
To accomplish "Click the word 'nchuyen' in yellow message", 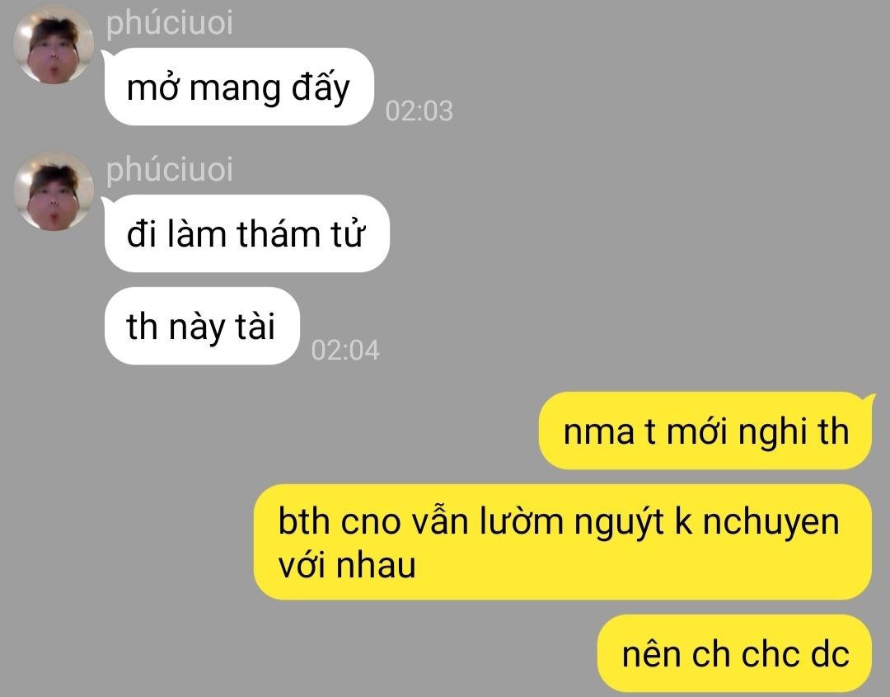I will [x=771, y=522].
